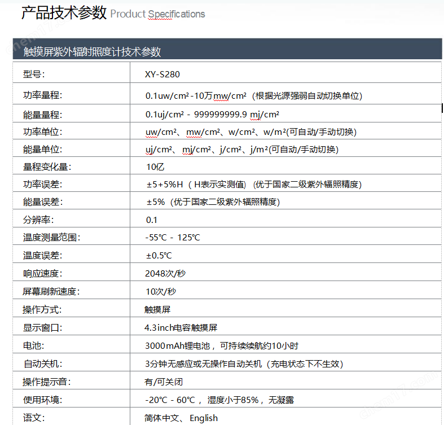Click the energy units value starting uj/cm²
444x425 pixels.
242,150
